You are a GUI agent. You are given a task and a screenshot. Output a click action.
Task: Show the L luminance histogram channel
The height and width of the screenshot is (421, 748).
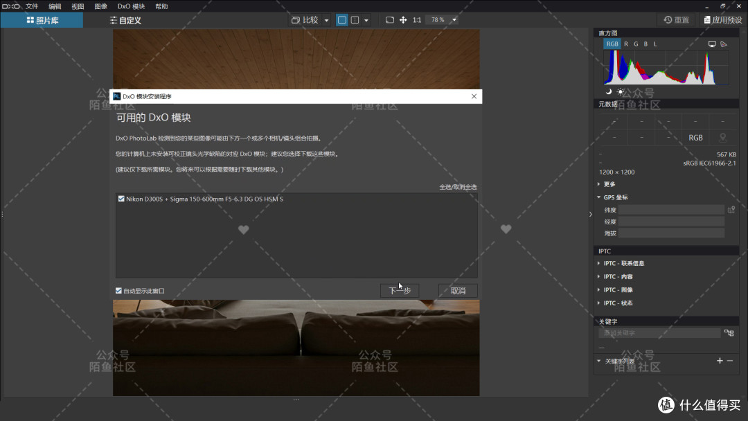(655, 44)
